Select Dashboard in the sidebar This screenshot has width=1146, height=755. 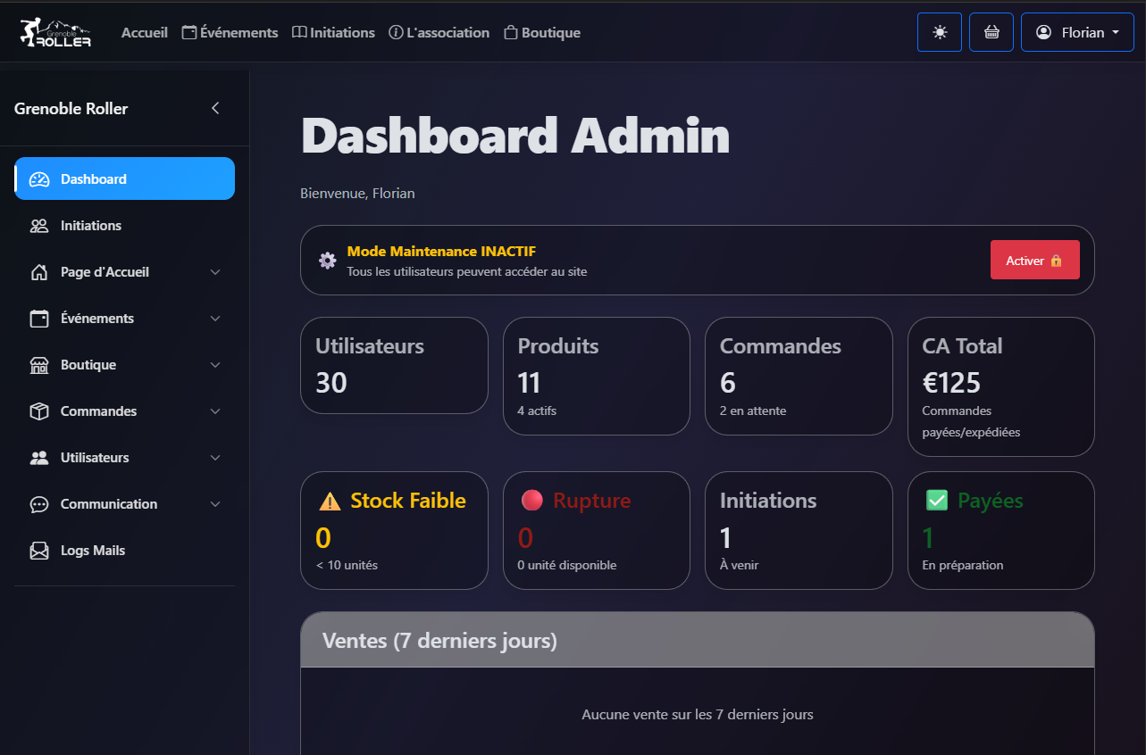(x=124, y=178)
